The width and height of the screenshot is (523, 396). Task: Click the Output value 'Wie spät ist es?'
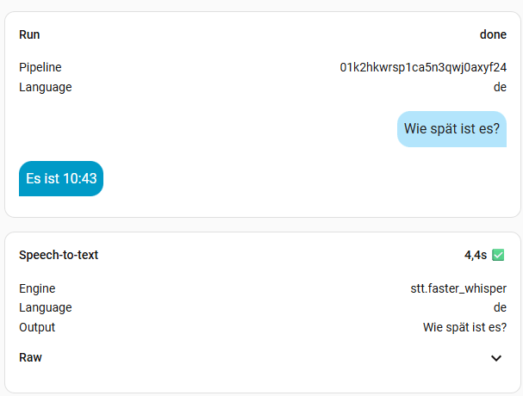464,327
